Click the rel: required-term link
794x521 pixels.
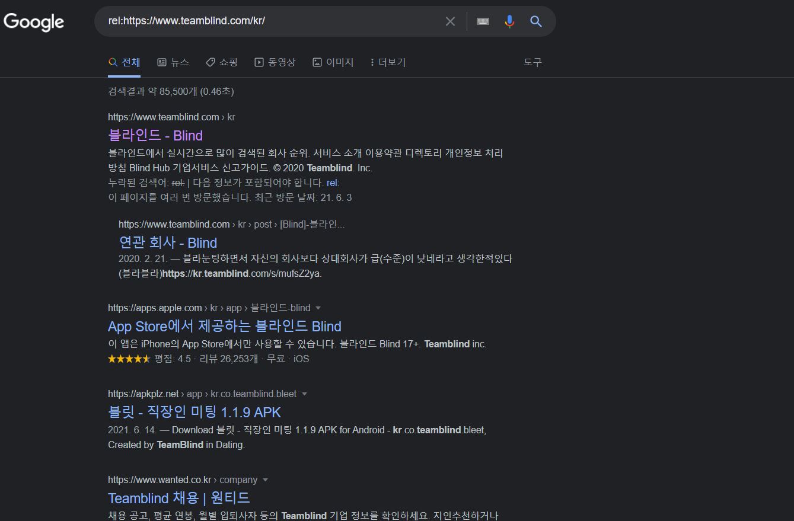click(333, 183)
